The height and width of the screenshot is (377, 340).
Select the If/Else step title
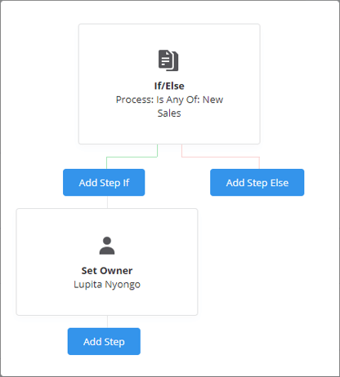[169, 86]
